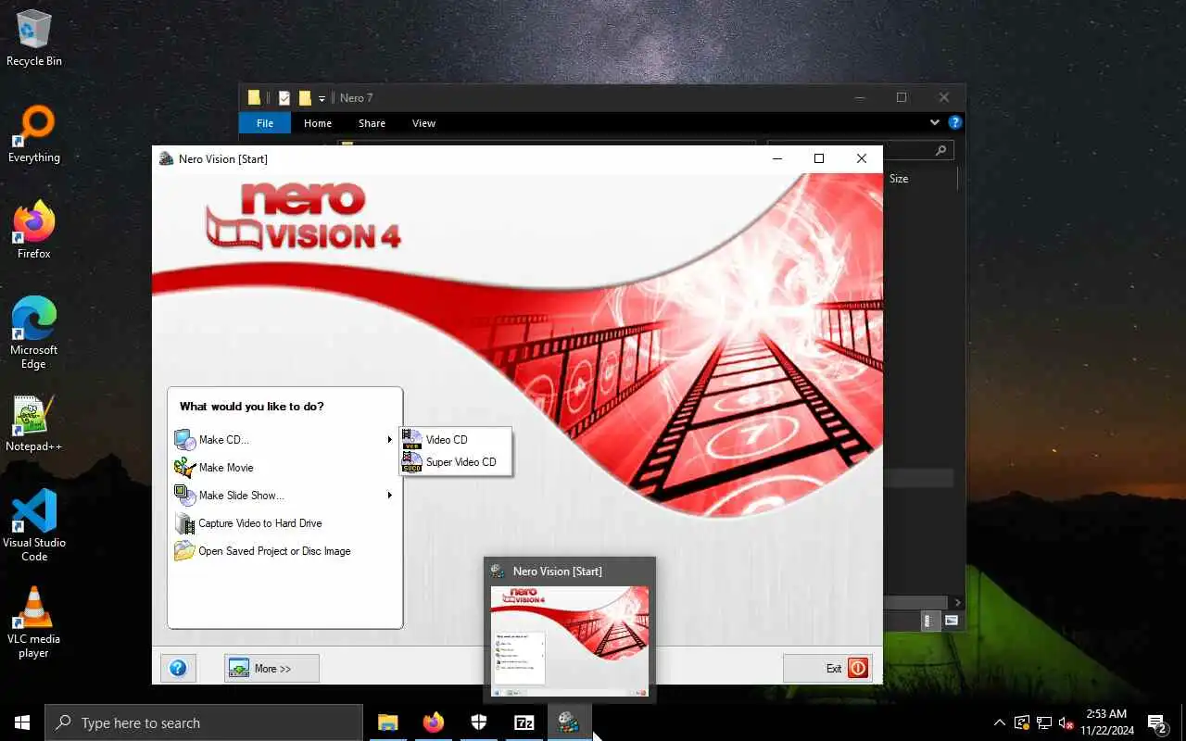Viewport: 1186px width, 741px height.
Task: Open the Nero Vision help button
Action: click(178, 668)
